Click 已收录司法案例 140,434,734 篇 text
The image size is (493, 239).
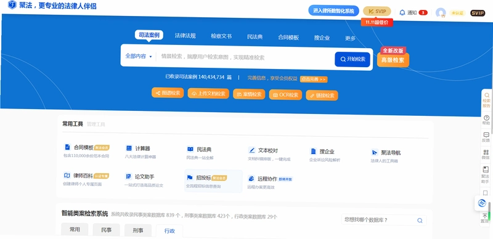pyautogui.click(x=198, y=76)
